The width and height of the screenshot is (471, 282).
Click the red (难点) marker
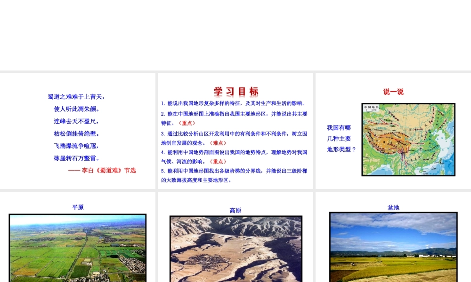click(x=218, y=143)
